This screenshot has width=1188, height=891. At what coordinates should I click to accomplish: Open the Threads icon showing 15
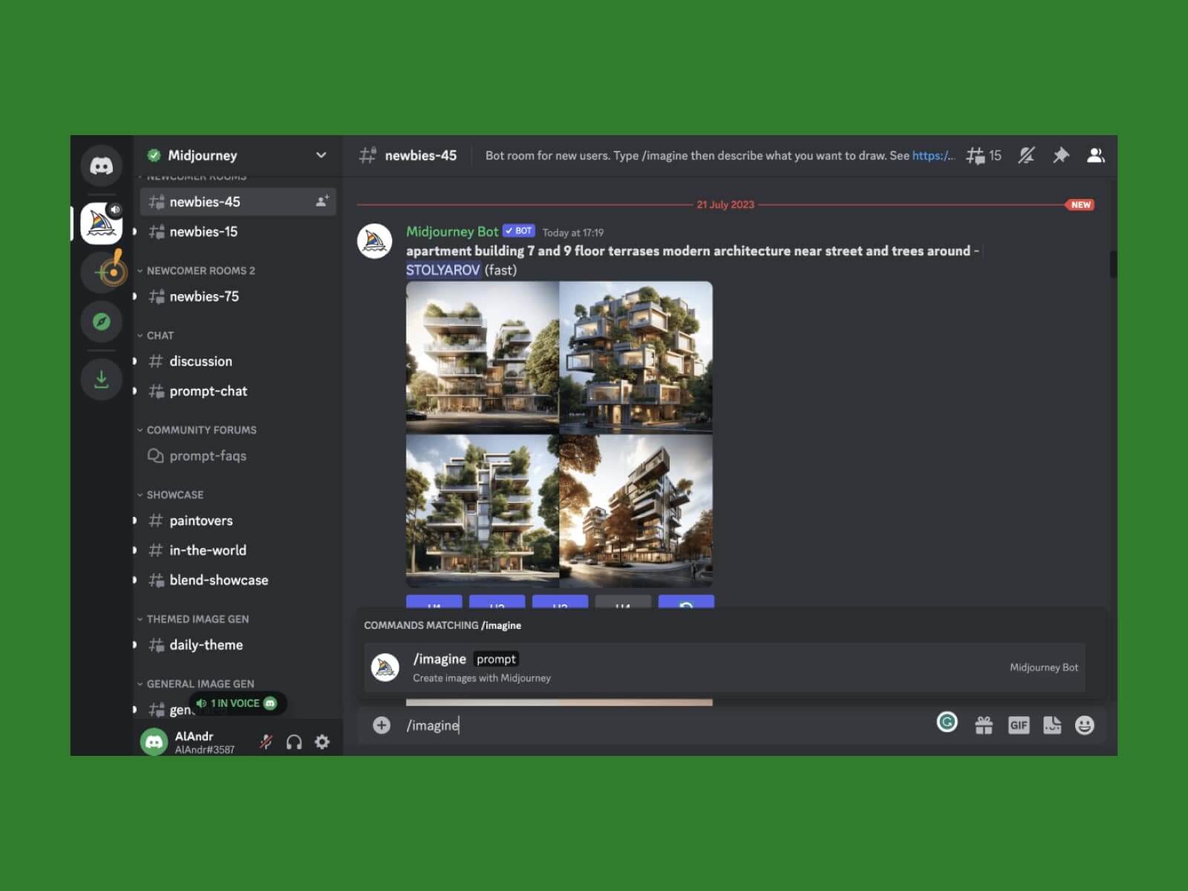[984, 155]
